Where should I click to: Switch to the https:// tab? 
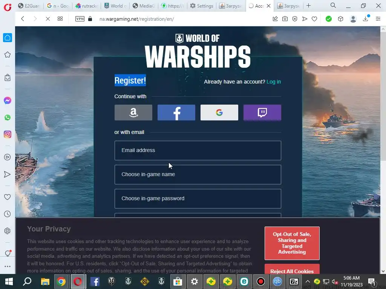point(172,6)
